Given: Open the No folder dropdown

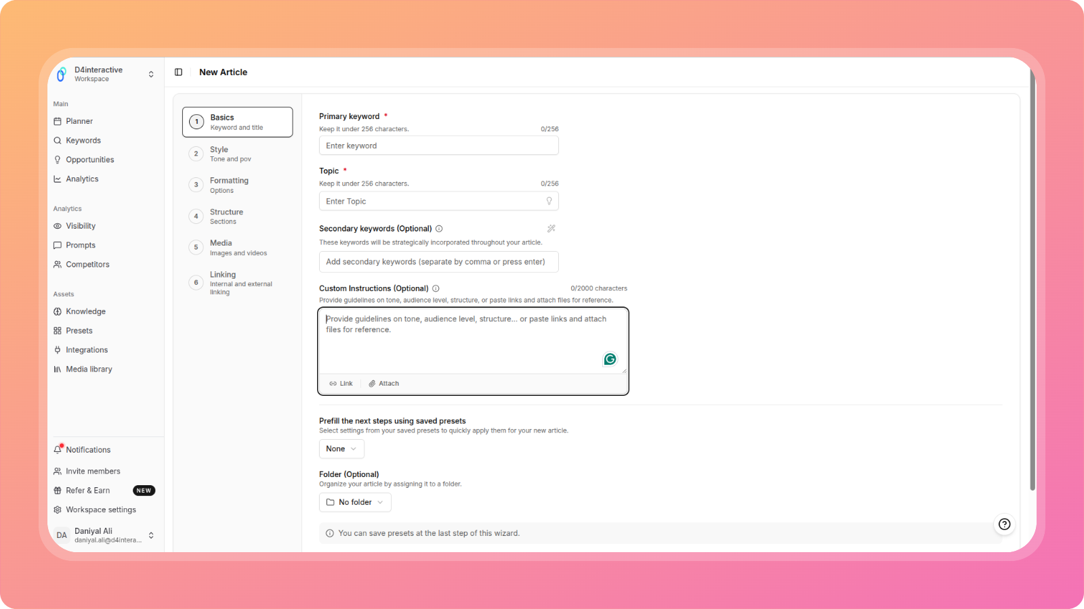Looking at the screenshot, I should click(x=355, y=502).
